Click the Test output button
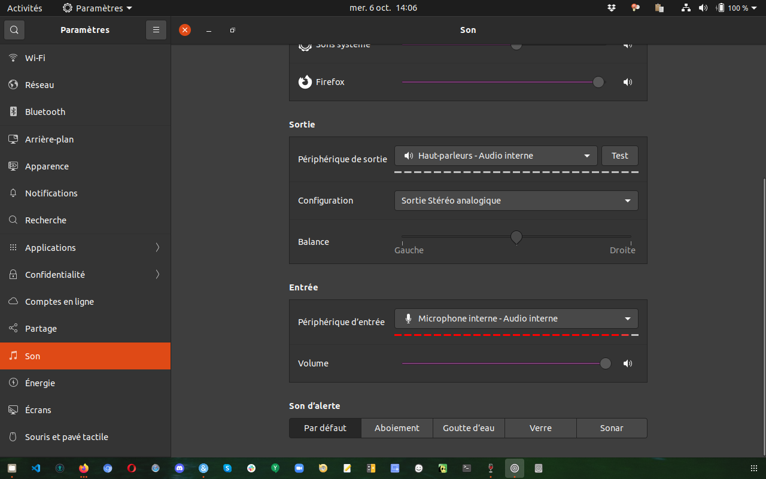 coord(620,156)
